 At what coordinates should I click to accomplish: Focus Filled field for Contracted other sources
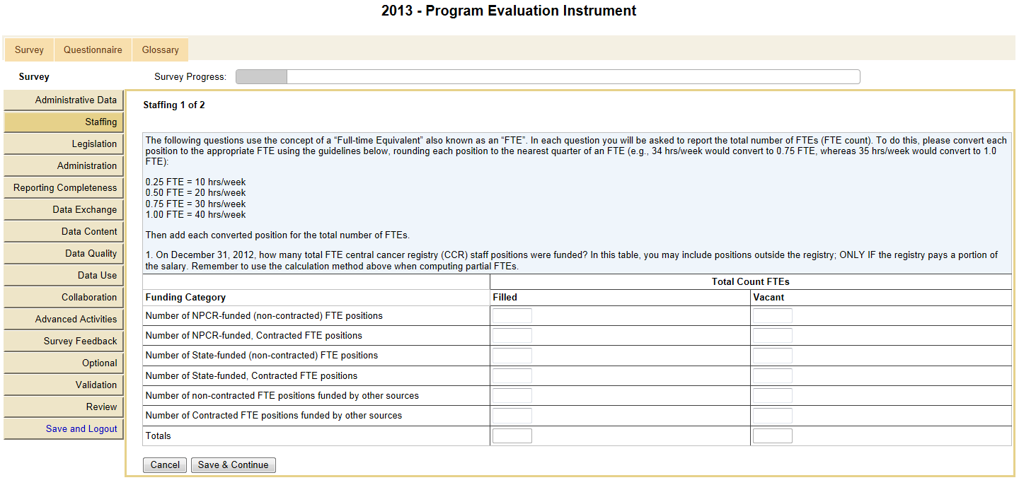[x=512, y=416]
